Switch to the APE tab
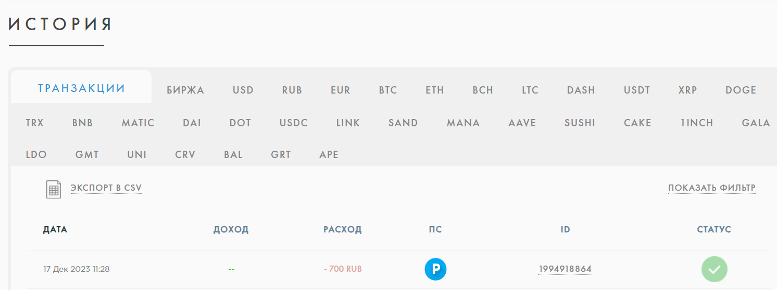The height and width of the screenshot is (290, 777). 329,155
